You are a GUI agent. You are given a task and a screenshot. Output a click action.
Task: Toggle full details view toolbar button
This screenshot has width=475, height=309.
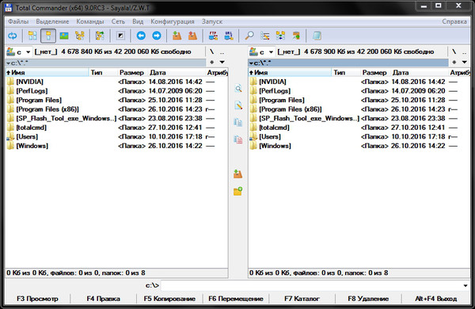[48, 36]
